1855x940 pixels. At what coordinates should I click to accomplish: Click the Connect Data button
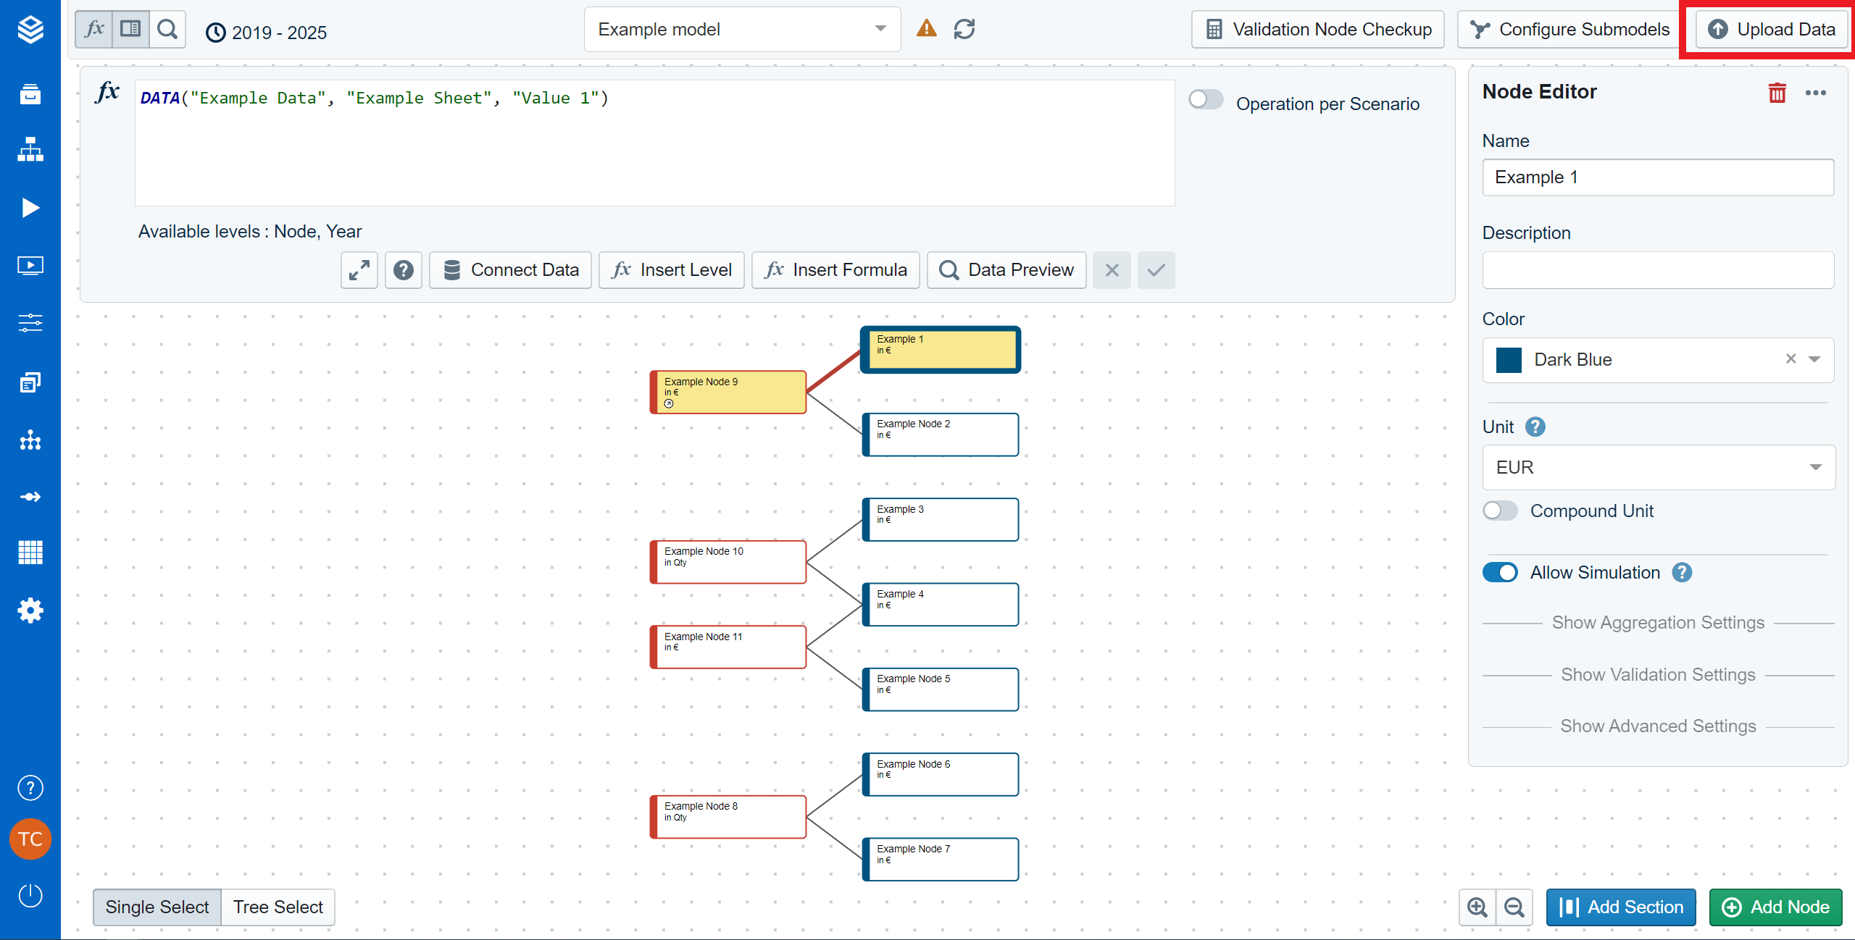(x=510, y=270)
